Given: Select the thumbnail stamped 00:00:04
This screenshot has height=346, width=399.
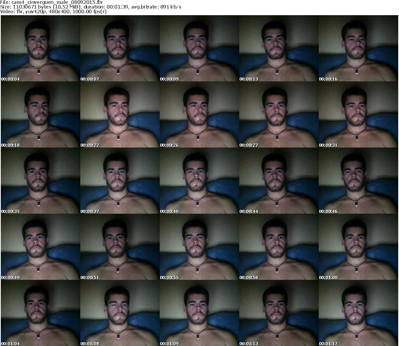Looking at the screenshot, I should coord(41,48).
